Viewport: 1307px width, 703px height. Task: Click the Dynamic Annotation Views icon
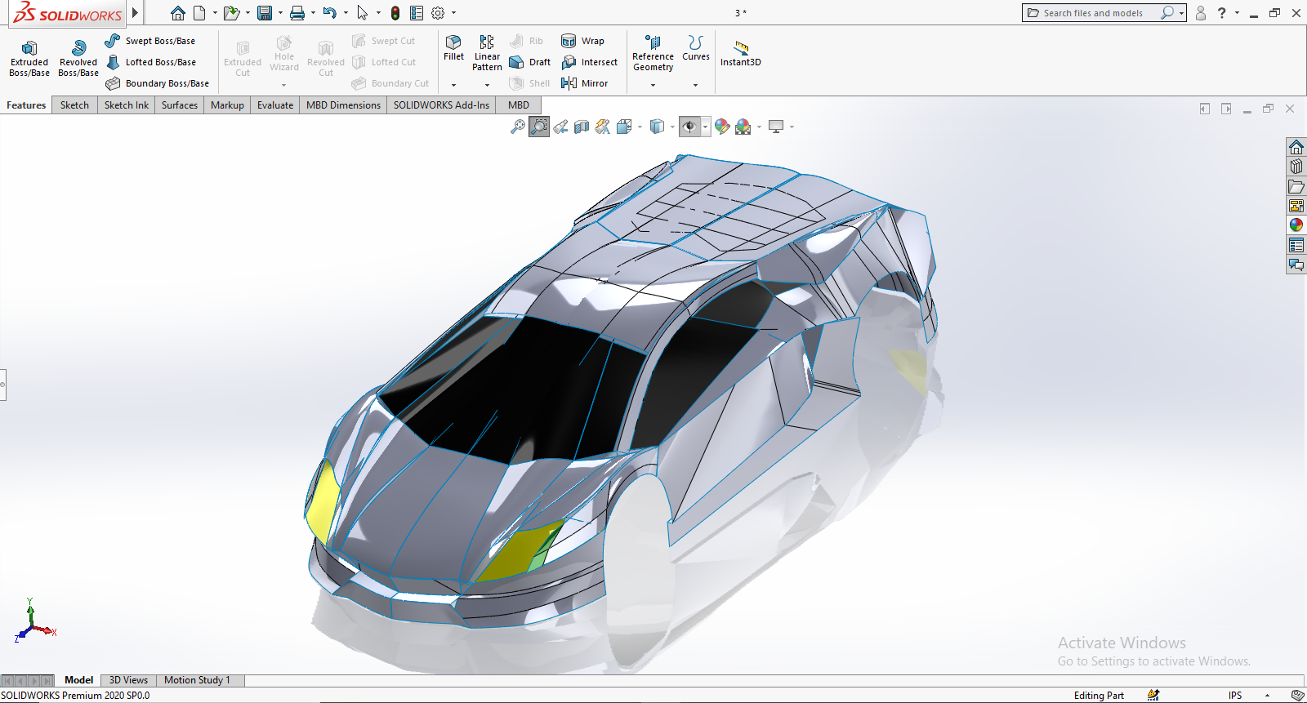click(x=603, y=127)
